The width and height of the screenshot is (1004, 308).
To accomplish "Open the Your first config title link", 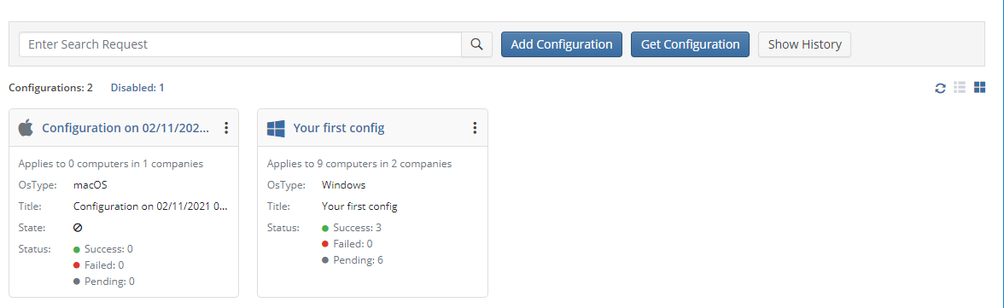I will pos(339,128).
